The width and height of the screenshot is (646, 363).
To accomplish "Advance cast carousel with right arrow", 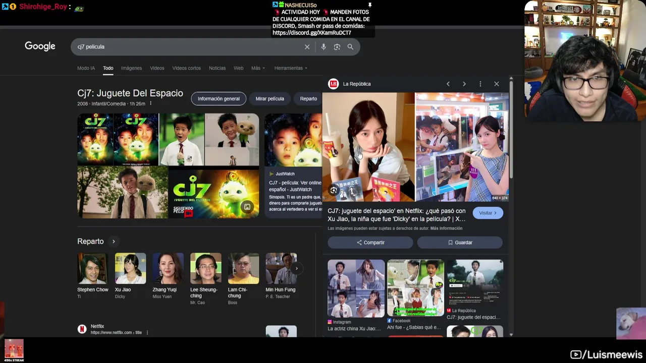I will click(x=296, y=268).
